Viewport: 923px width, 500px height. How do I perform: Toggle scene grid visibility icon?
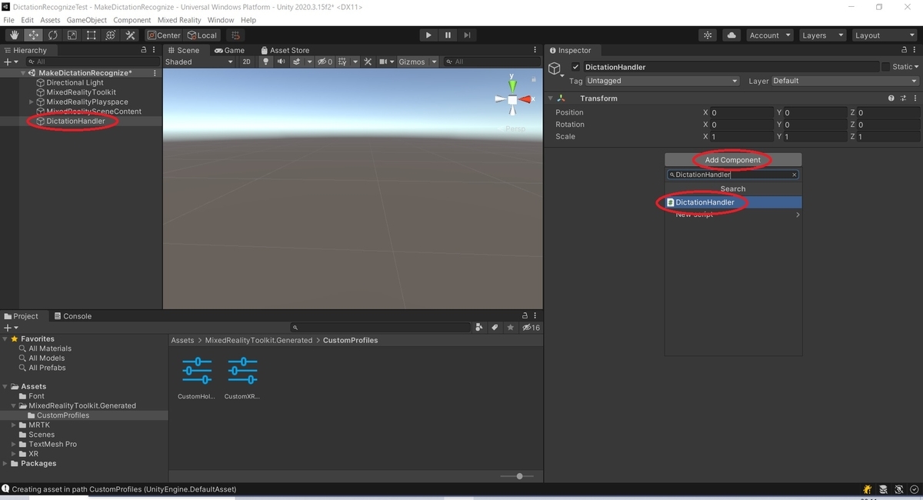(x=343, y=62)
